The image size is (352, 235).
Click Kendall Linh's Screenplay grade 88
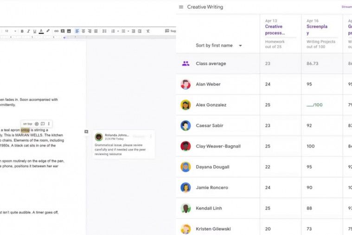coord(309,208)
